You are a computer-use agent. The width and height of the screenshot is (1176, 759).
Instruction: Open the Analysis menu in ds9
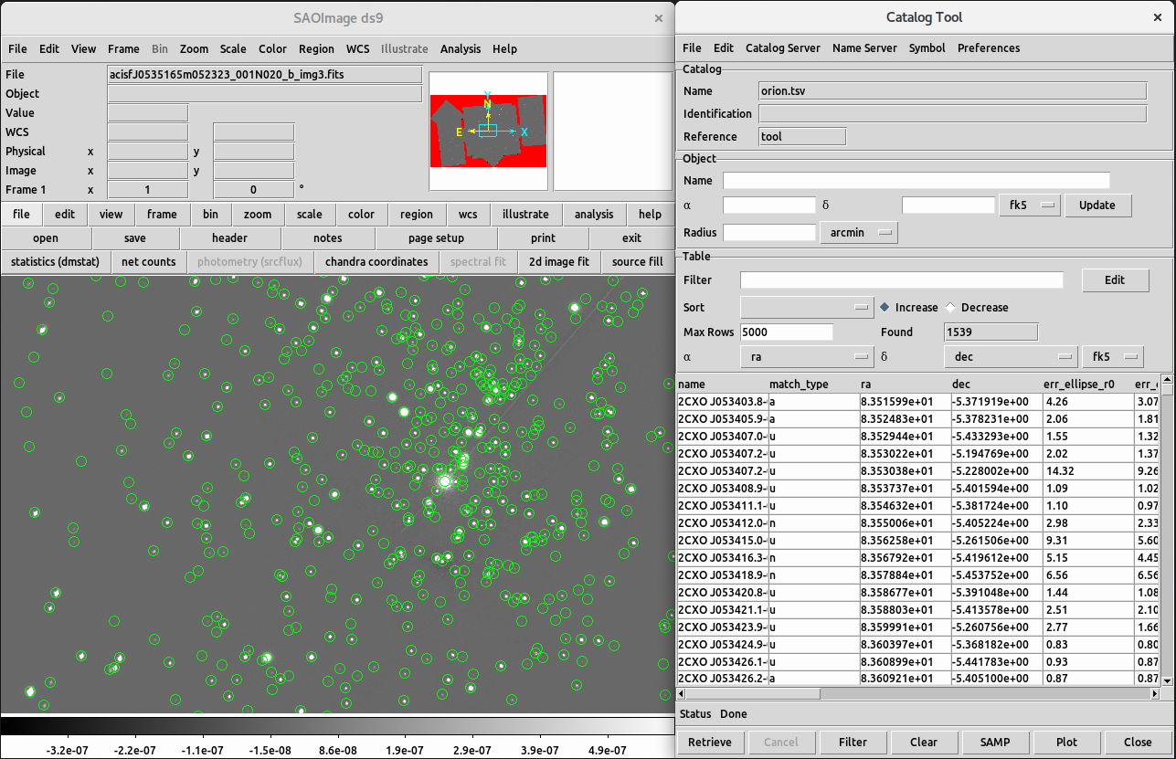[461, 49]
